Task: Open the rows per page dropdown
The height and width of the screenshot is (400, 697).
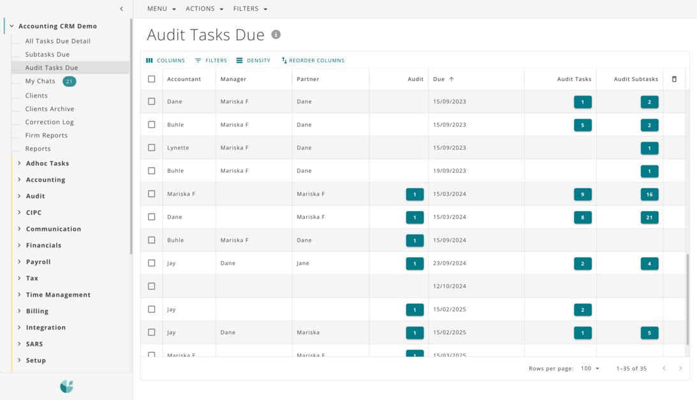Action: [590, 369]
